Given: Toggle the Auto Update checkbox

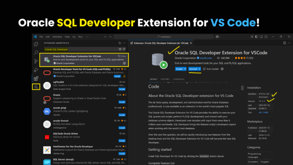Looking at the screenshot, I should [204, 69].
